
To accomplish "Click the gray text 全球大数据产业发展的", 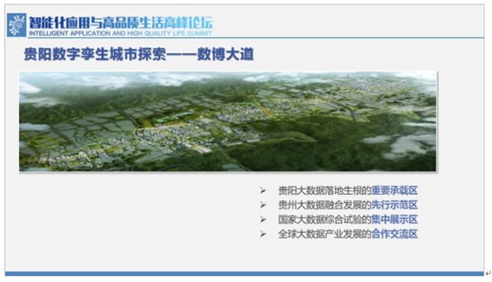I will pyautogui.click(x=325, y=233).
